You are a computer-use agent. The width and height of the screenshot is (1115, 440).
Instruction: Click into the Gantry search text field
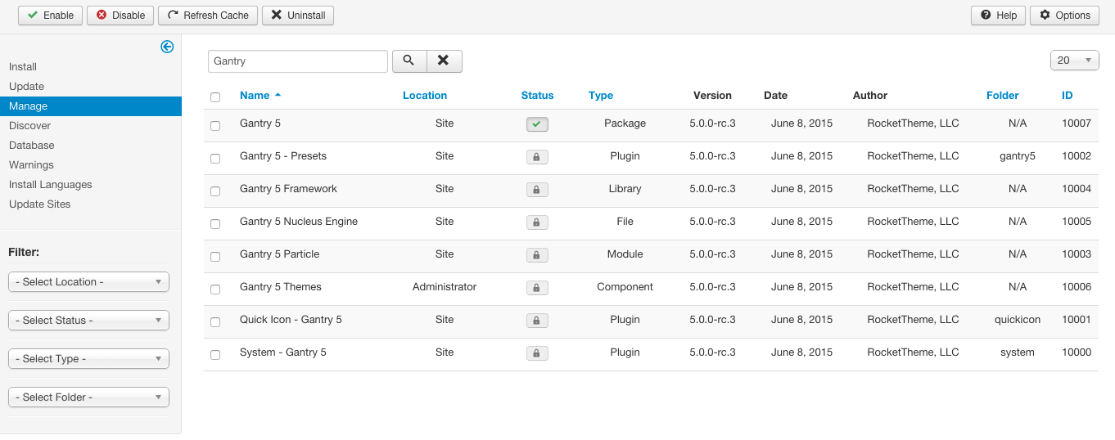click(297, 61)
